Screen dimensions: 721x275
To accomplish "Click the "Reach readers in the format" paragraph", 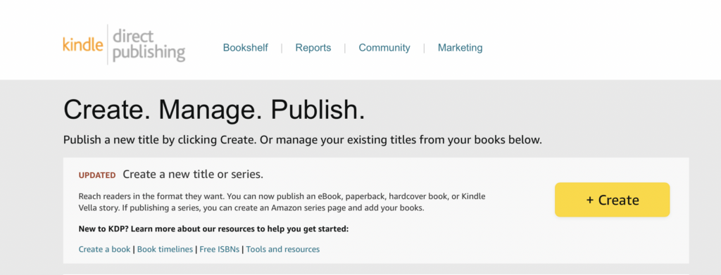I will point(282,202).
